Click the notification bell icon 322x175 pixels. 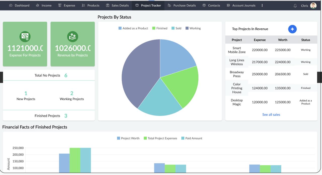point(295,6)
